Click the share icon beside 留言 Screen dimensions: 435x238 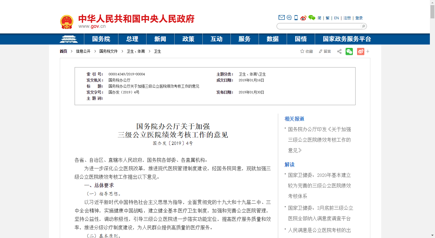tap(339, 52)
